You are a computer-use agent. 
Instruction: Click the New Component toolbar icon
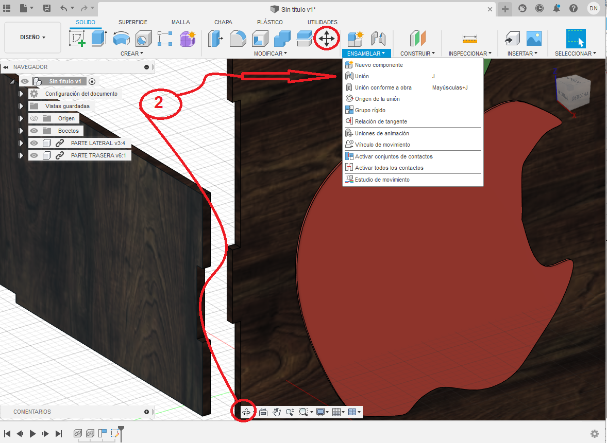click(356, 39)
